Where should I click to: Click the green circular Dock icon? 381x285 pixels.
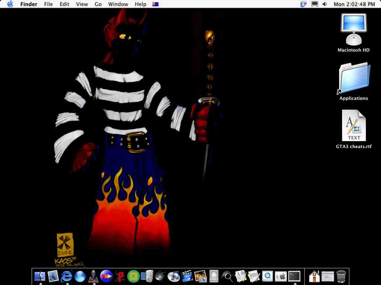134,276
